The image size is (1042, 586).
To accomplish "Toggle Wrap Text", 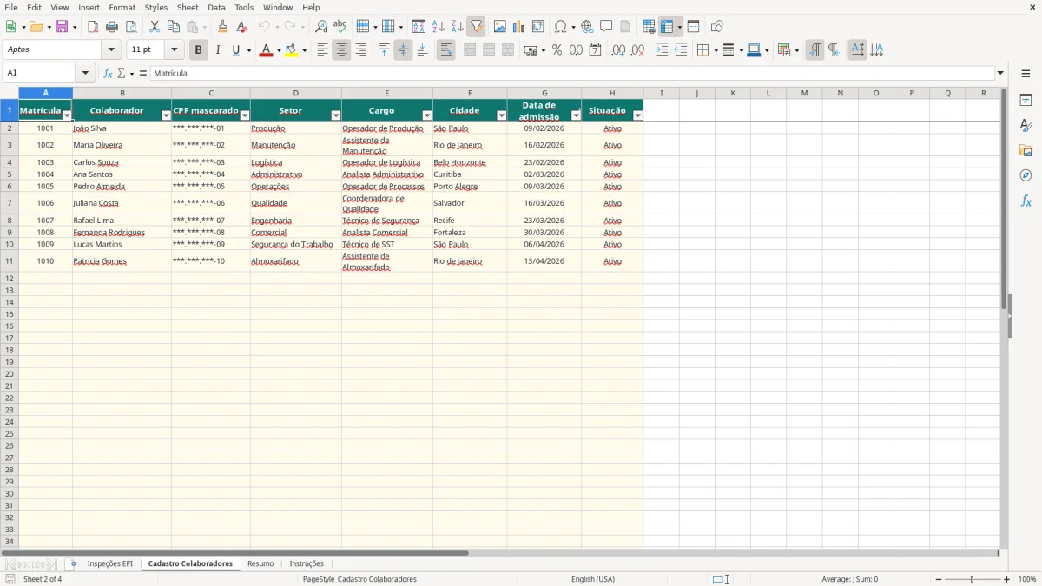I will [446, 50].
